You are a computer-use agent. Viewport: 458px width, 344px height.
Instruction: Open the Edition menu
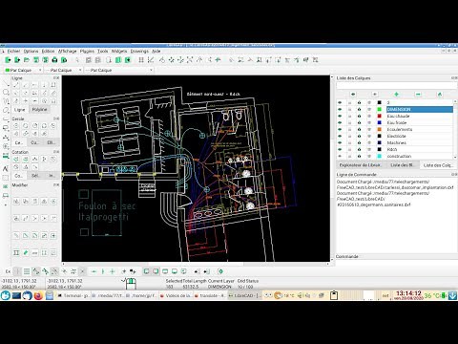[x=49, y=51]
